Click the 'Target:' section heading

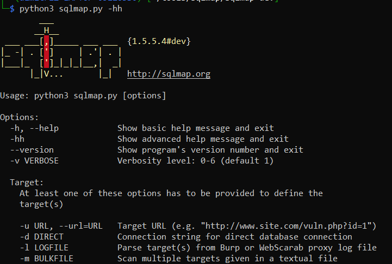click(27, 183)
